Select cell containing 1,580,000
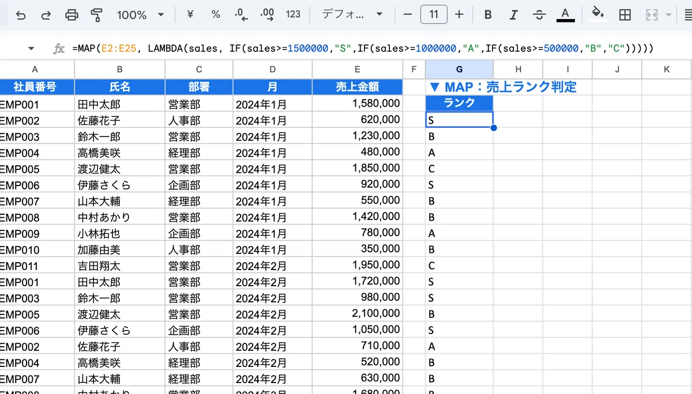 tap(358, 104)
